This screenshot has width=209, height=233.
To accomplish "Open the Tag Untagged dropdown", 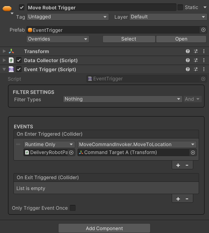I will [68, 17].
